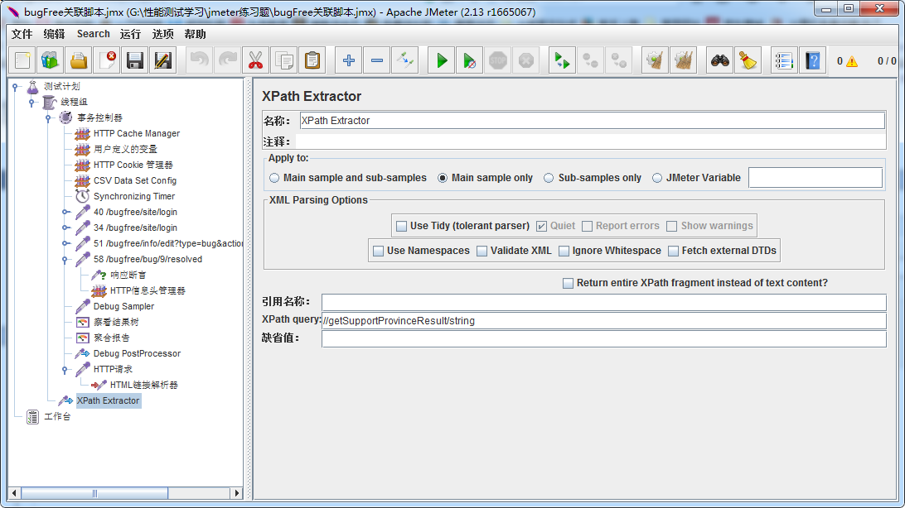Viewport: 905px width, 508px height.
Task: Toggle Validate XML checkbox
Action: pos(482,252)
